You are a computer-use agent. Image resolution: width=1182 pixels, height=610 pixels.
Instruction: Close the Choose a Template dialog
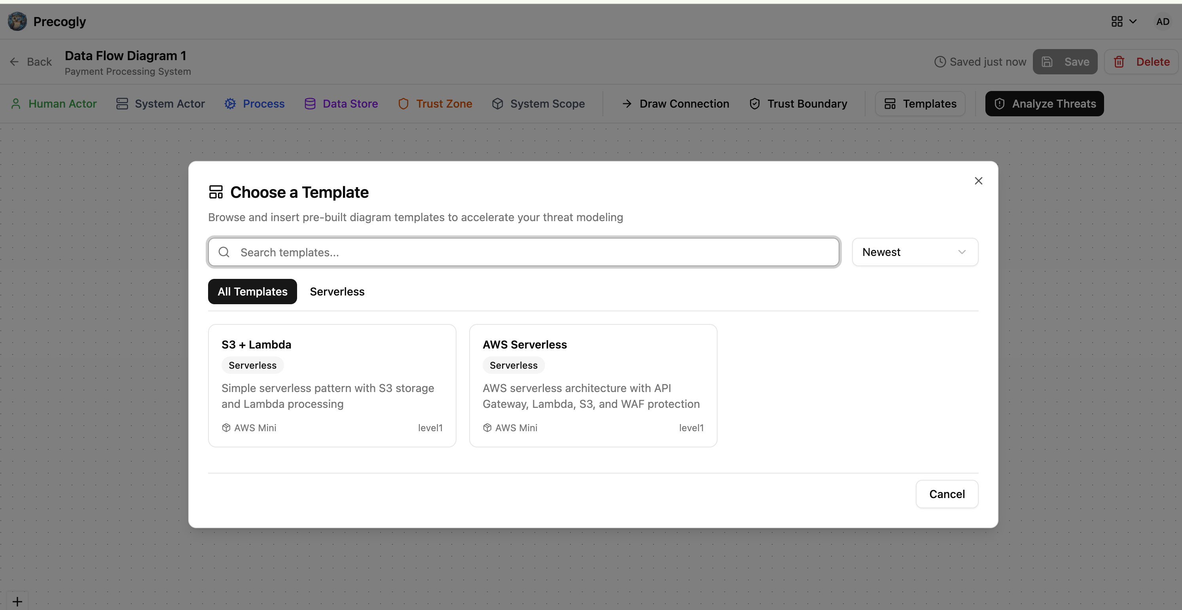[x=978, y=181]
